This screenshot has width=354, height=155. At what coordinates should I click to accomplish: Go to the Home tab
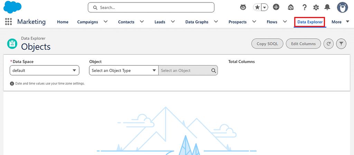pyautogui.click(x=63, y=22)
